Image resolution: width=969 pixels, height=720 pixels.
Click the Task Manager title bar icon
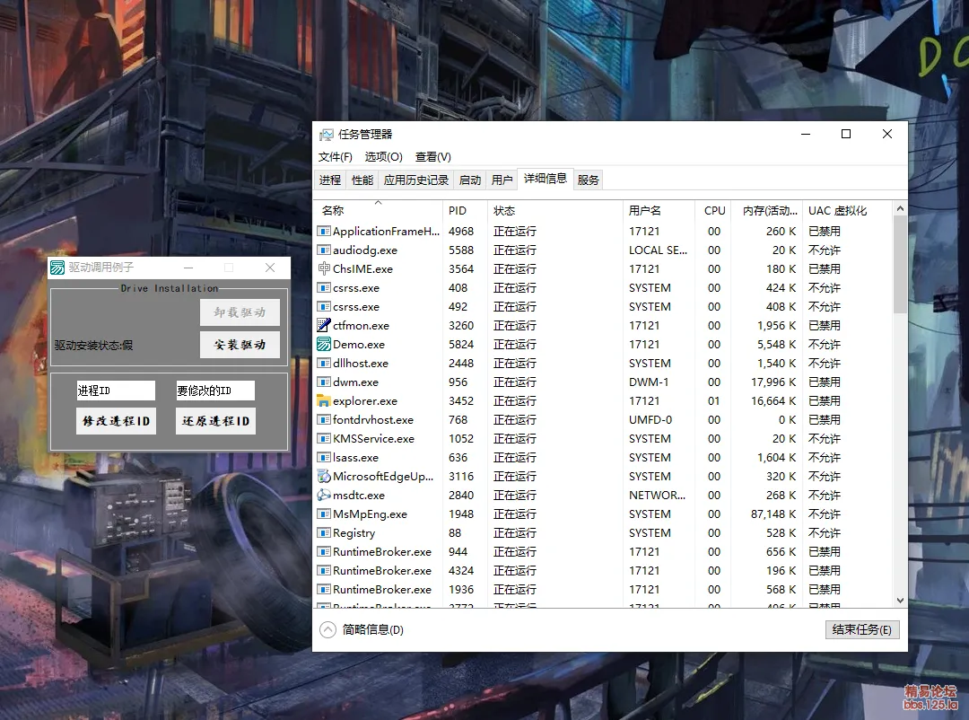click(x=327, y=134)
